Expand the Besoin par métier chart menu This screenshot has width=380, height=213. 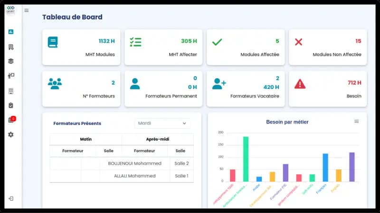point(356,122)
